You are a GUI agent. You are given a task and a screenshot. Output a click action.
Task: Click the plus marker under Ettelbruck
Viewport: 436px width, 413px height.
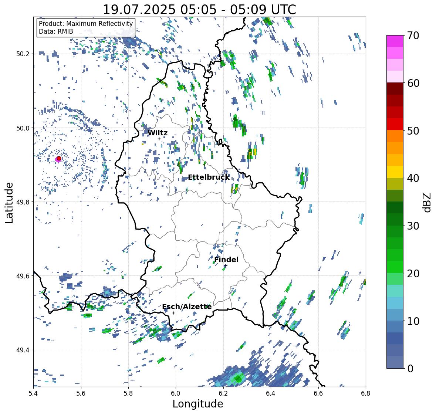tap(200, 183)
